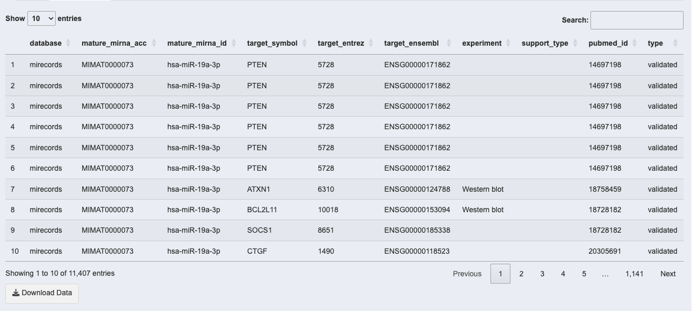Sort by the type column arrows
The image size is (692, 311).
(x=675, y=44)
